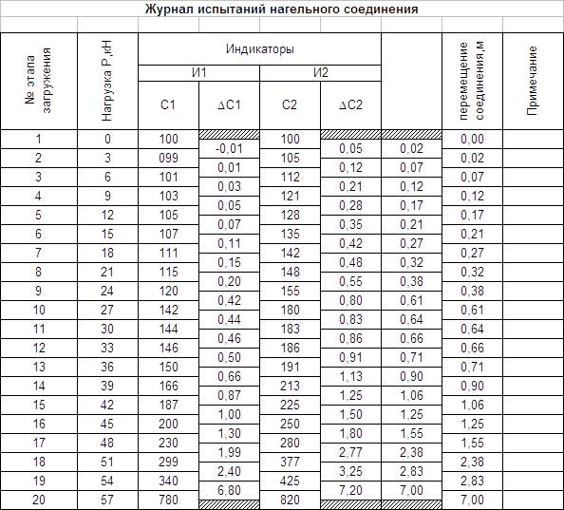This screenshot has height=510, width=564.
Task: Select the 'И2' subheader cell
Action: [x=321, y=73]
